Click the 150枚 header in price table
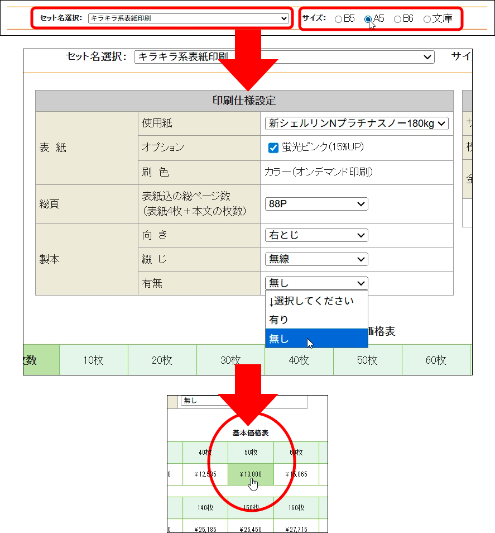Viewport: 495px width, 533px height. [251, 508]
